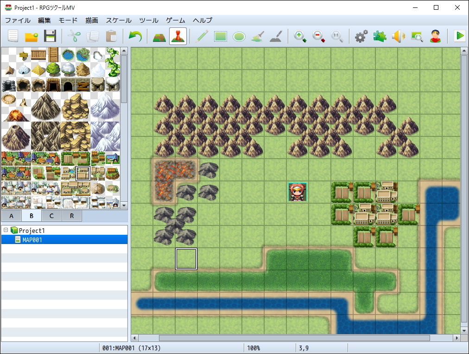
Task: Open the ファイル menu
Action: tap(18, 20)
